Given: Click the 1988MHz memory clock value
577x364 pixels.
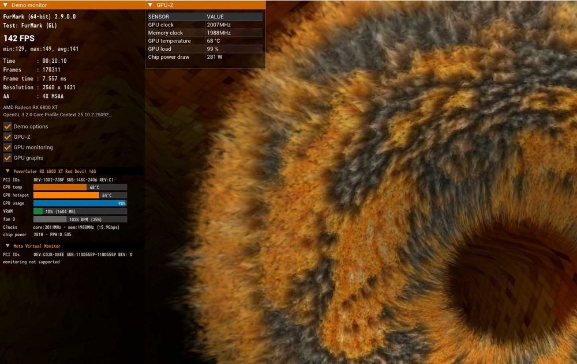Looking at the screenshot, I should click(219, 33).
